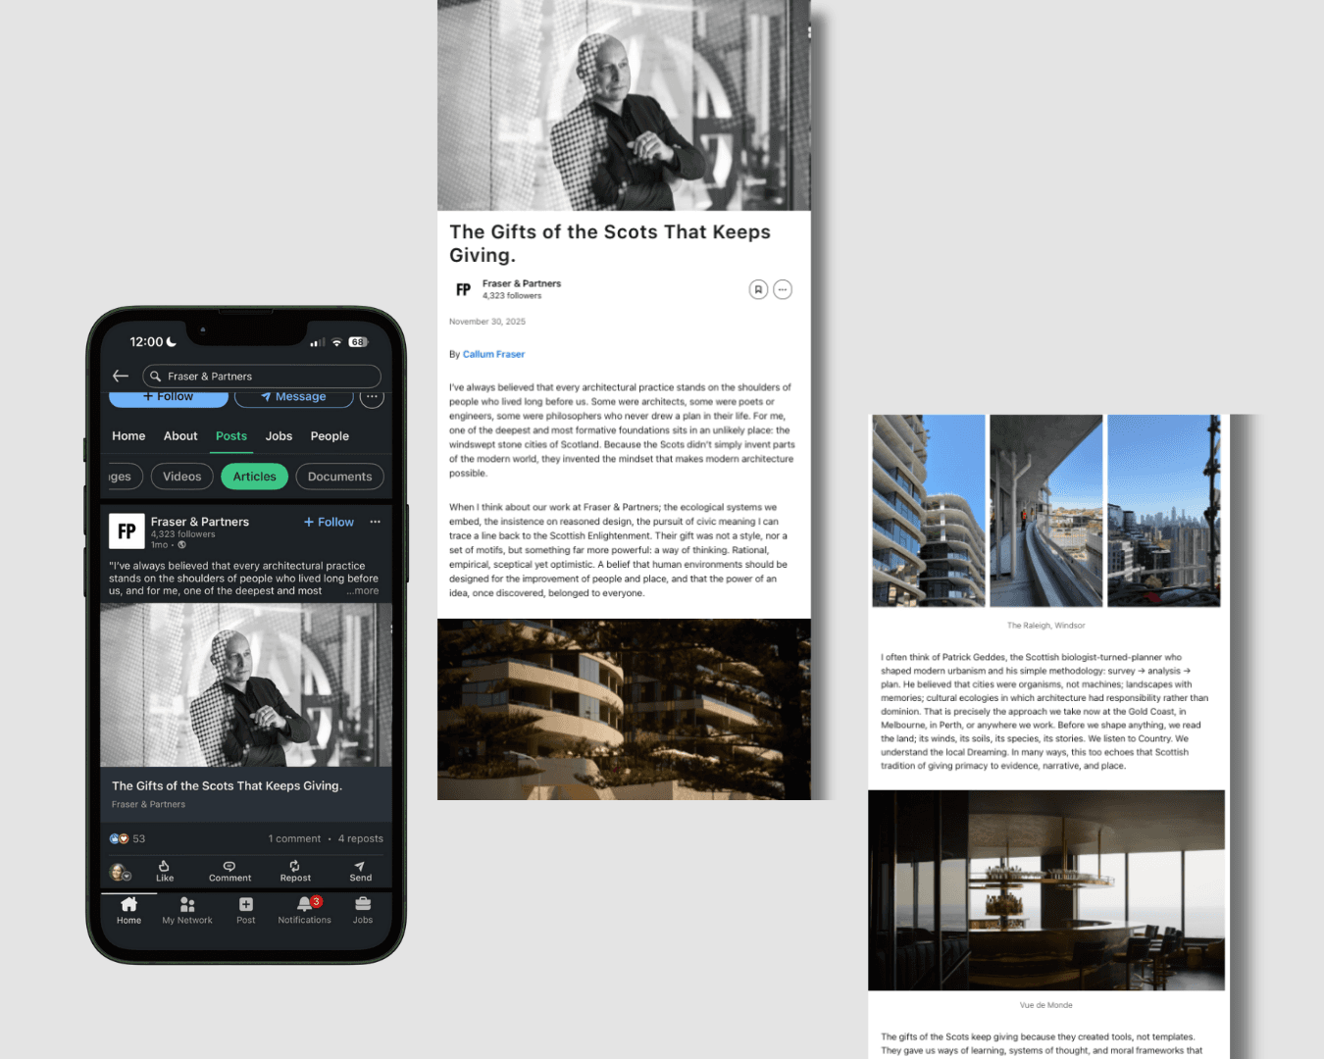Open the 1 comment link

(x=294, y=838)
